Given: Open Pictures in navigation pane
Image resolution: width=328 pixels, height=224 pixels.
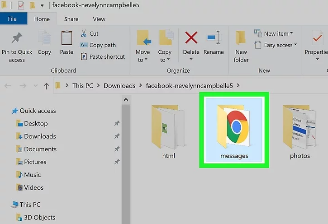Looking at the screenshot, I should pos(31,162).
